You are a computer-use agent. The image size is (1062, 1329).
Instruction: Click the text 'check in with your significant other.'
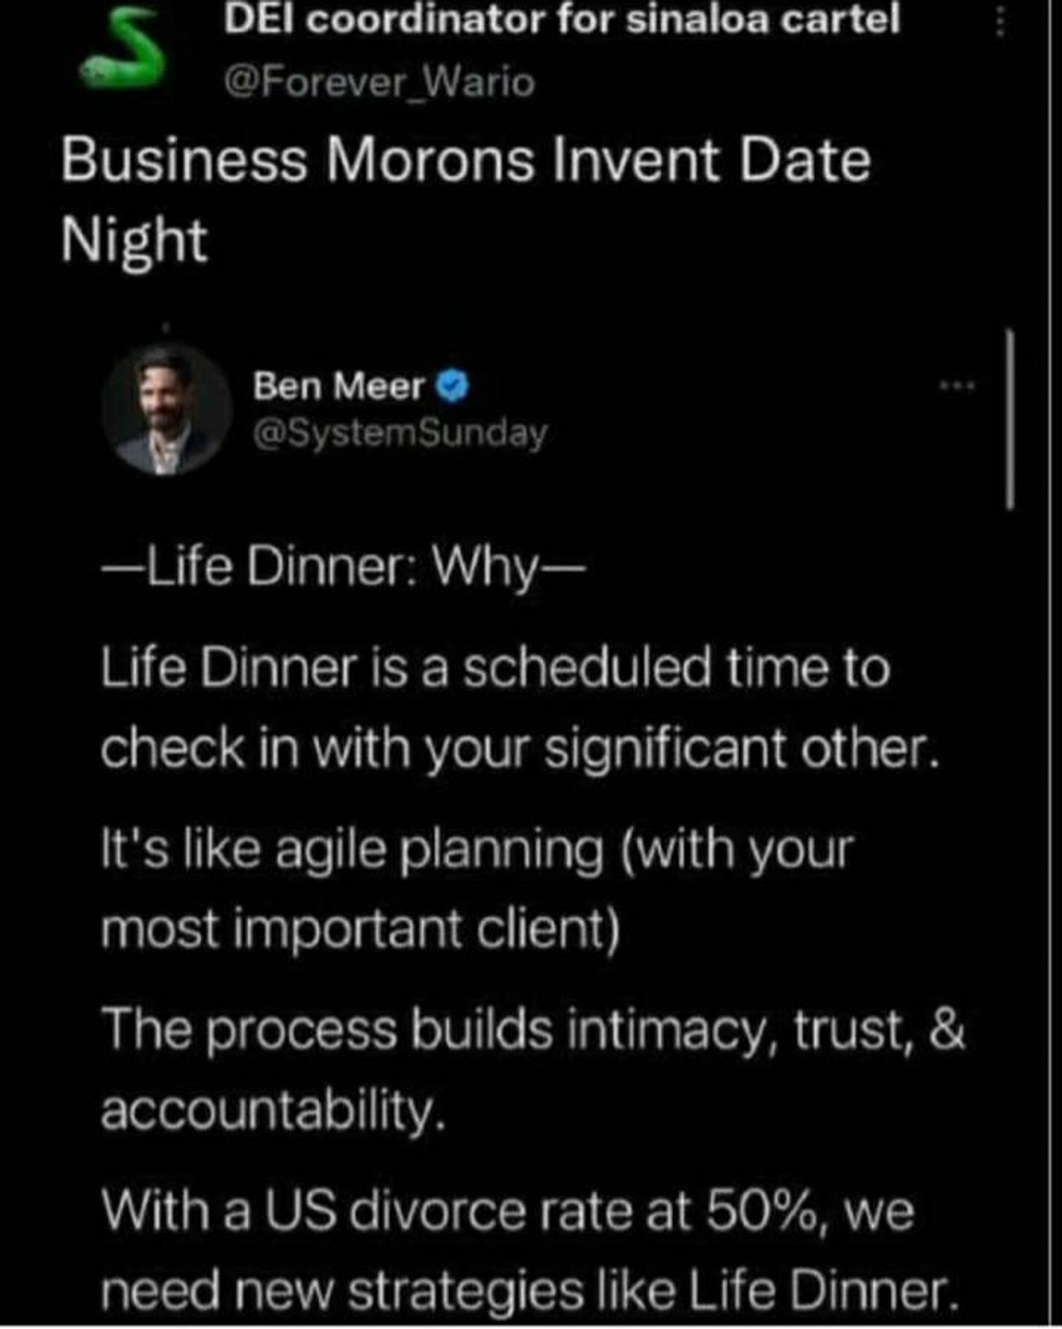tap(520, 750)
